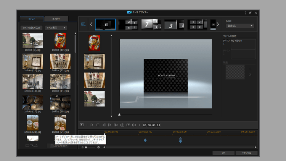Image resolution: width=286 pixels, height=161 pixels.
Task: Click the timeline zoom slider handle
Action: point(86,147)
